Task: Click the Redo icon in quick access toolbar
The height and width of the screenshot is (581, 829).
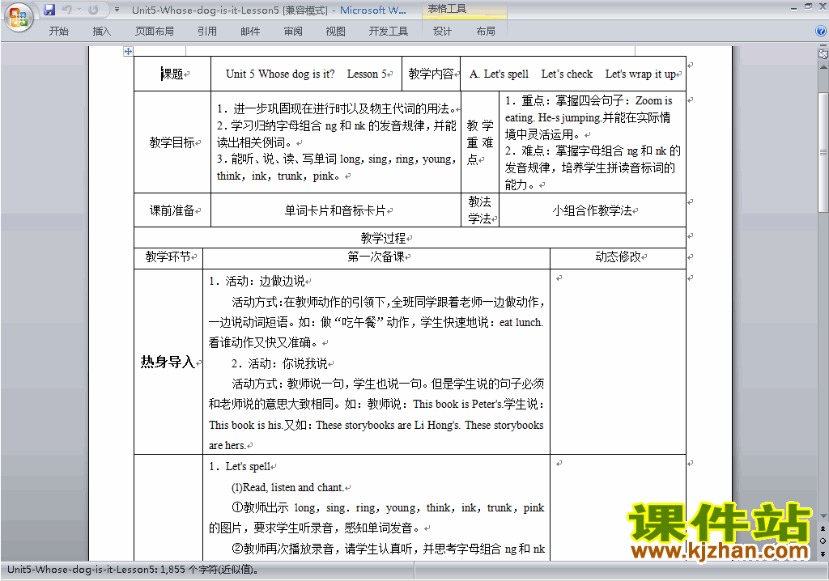Action: coord(93,10)
